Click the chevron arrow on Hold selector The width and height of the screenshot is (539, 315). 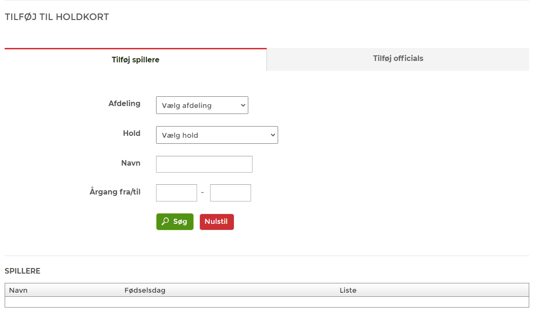273,135
